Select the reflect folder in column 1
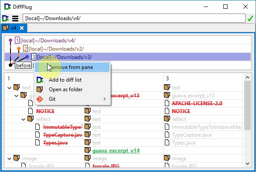The width and height of the screenshot is (256, 172). pos(43,119)
